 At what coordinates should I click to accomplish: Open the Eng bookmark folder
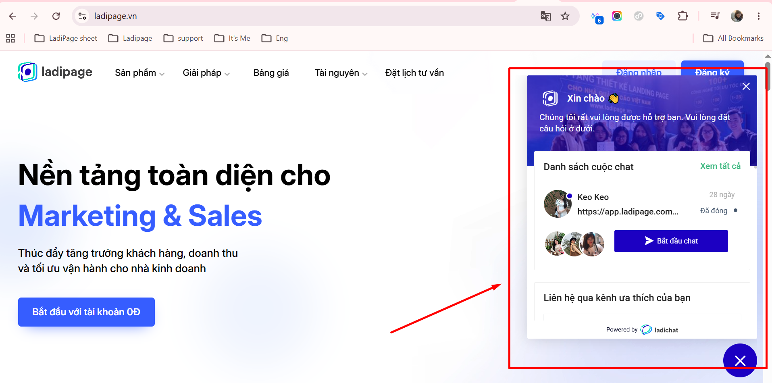click(275, 38)
